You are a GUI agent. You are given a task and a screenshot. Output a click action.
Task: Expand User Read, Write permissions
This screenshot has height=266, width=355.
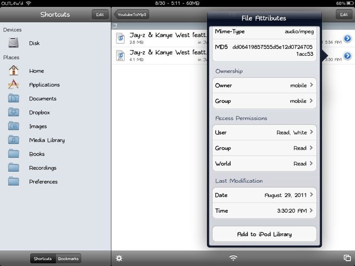[x=264, y=132]
